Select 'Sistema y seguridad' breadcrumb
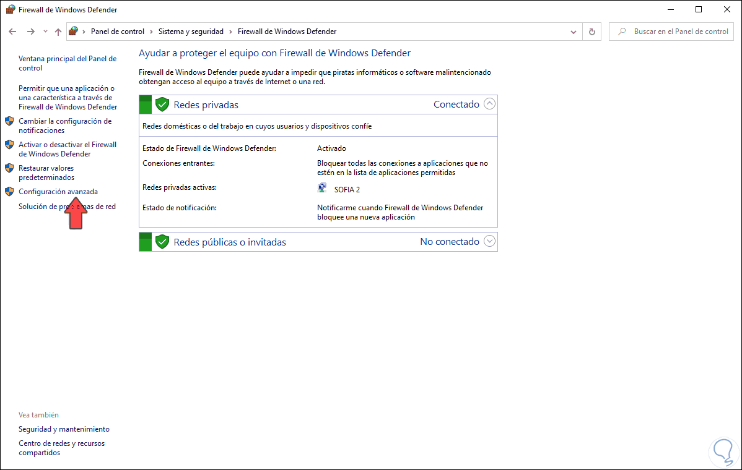 tap(191, 31)
